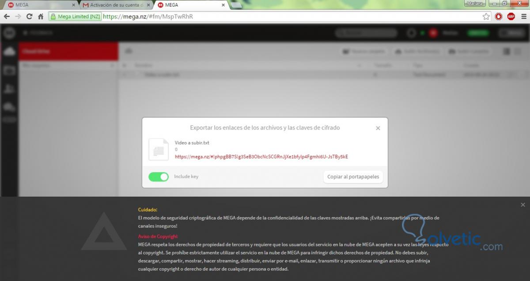This screenshot has width=530, height=281.
Task: Click the MEGA logo in top bar
Action: point(8,32)
